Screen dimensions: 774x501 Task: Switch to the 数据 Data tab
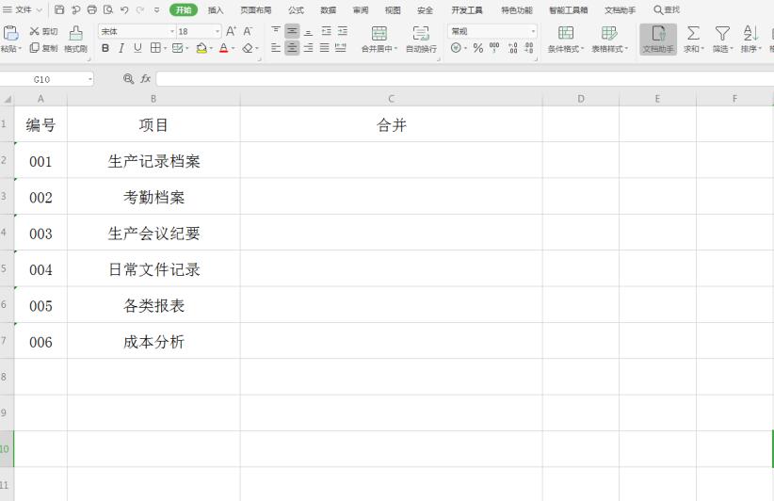329,9
